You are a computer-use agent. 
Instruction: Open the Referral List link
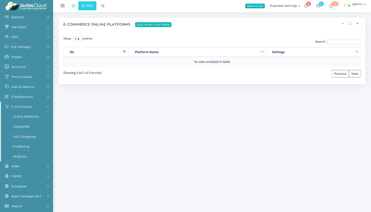(255, 6)
